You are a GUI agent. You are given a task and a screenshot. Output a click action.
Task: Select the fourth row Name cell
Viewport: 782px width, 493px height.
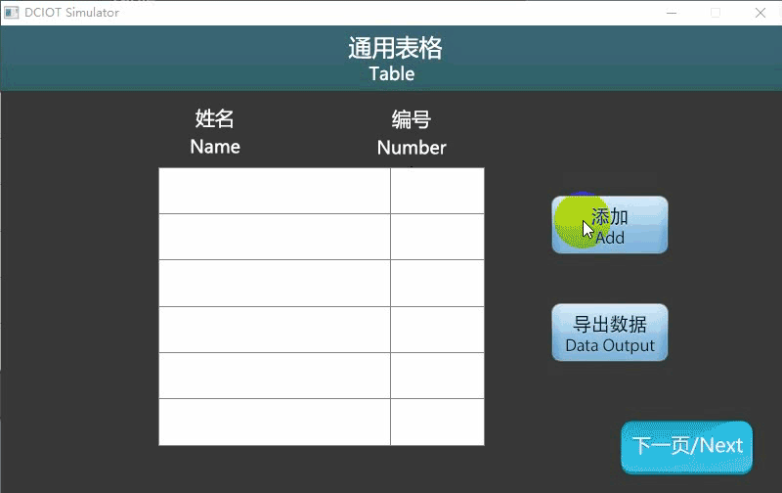275,330
